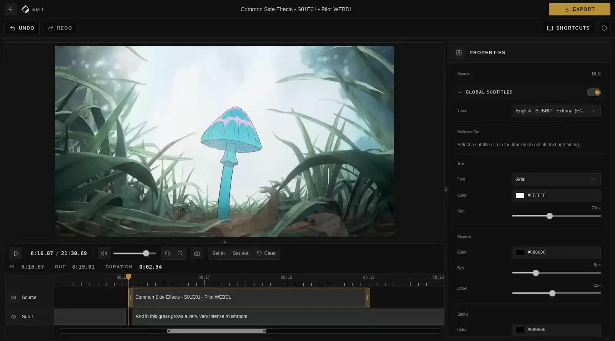Set in point at playhead
This screenshot has height=341, width=615.
pos(218,253)
